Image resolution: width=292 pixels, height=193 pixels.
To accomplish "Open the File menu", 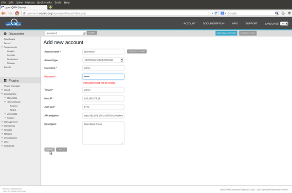I will tap(3, 2).
